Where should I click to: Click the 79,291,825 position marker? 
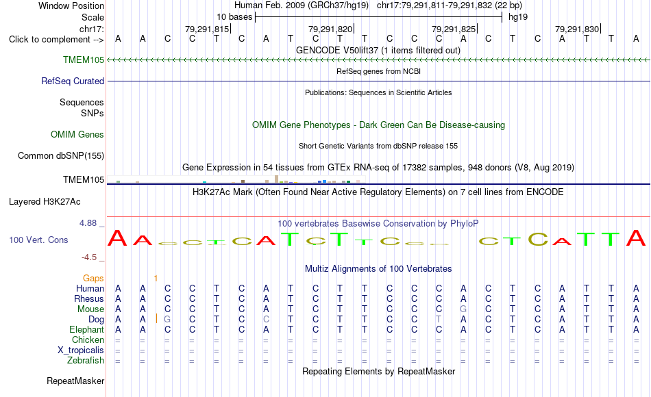coord(454,29)
